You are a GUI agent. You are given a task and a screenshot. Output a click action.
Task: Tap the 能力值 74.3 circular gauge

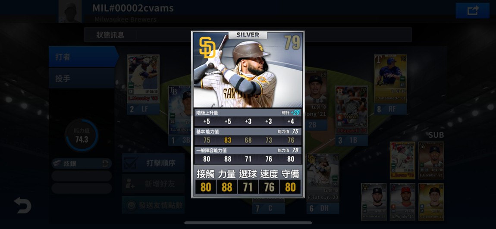[x=82, y=135]
